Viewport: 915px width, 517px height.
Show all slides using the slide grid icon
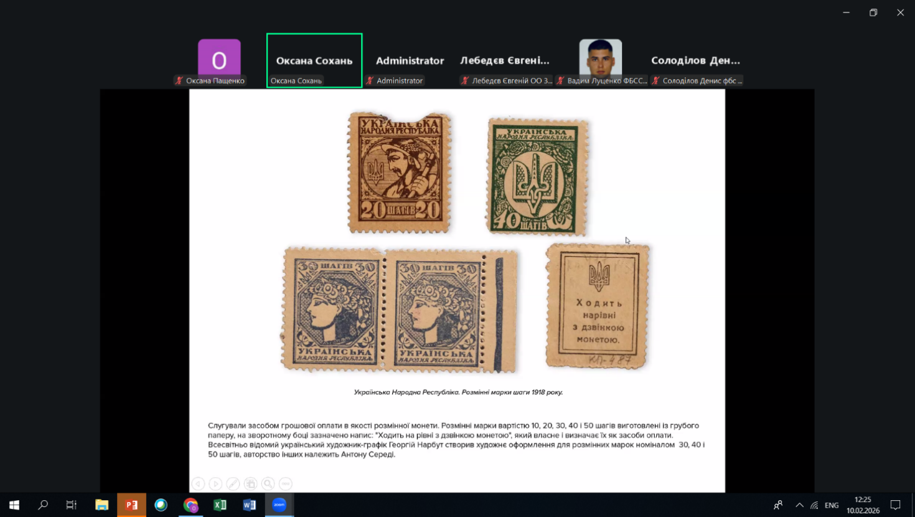tap(250, 483)
